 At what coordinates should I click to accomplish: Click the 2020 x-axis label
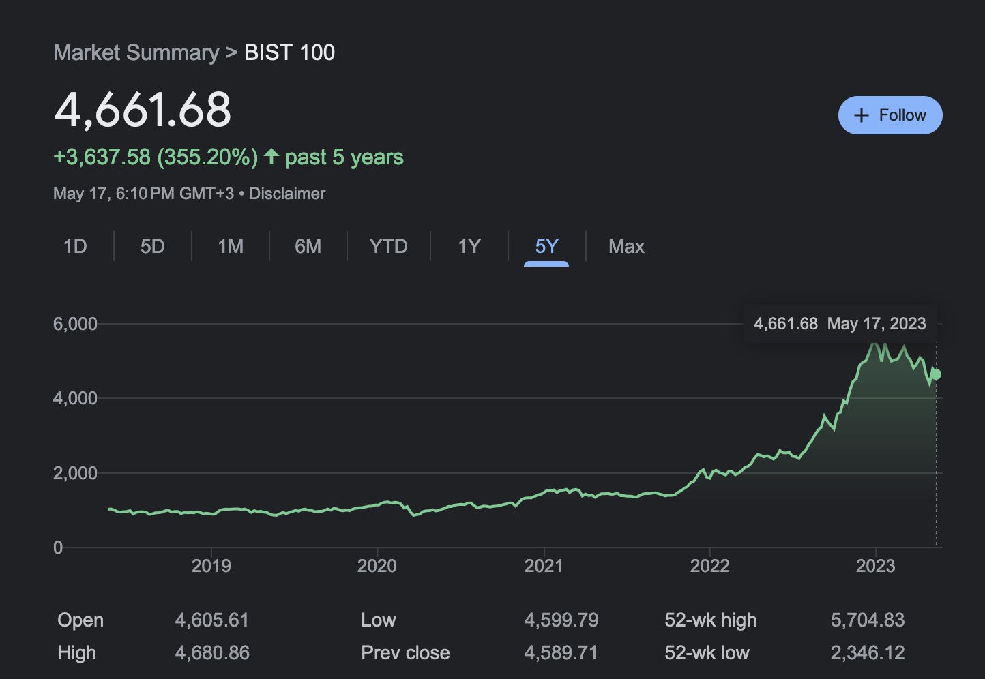pyautogui.click(x=377, y=566)
